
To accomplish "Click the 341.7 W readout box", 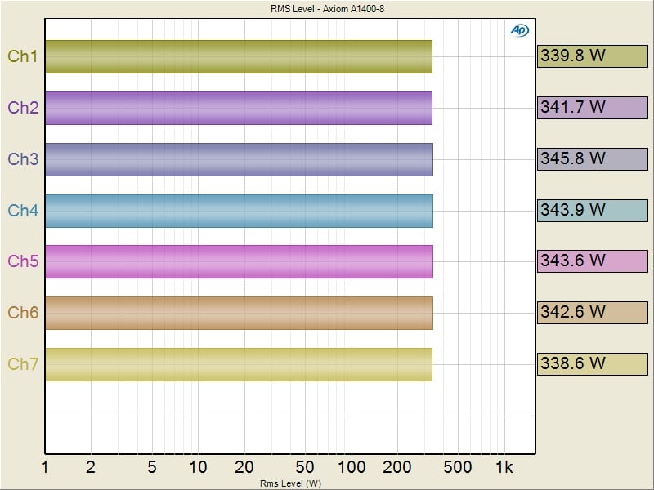I will pos(592,107).
